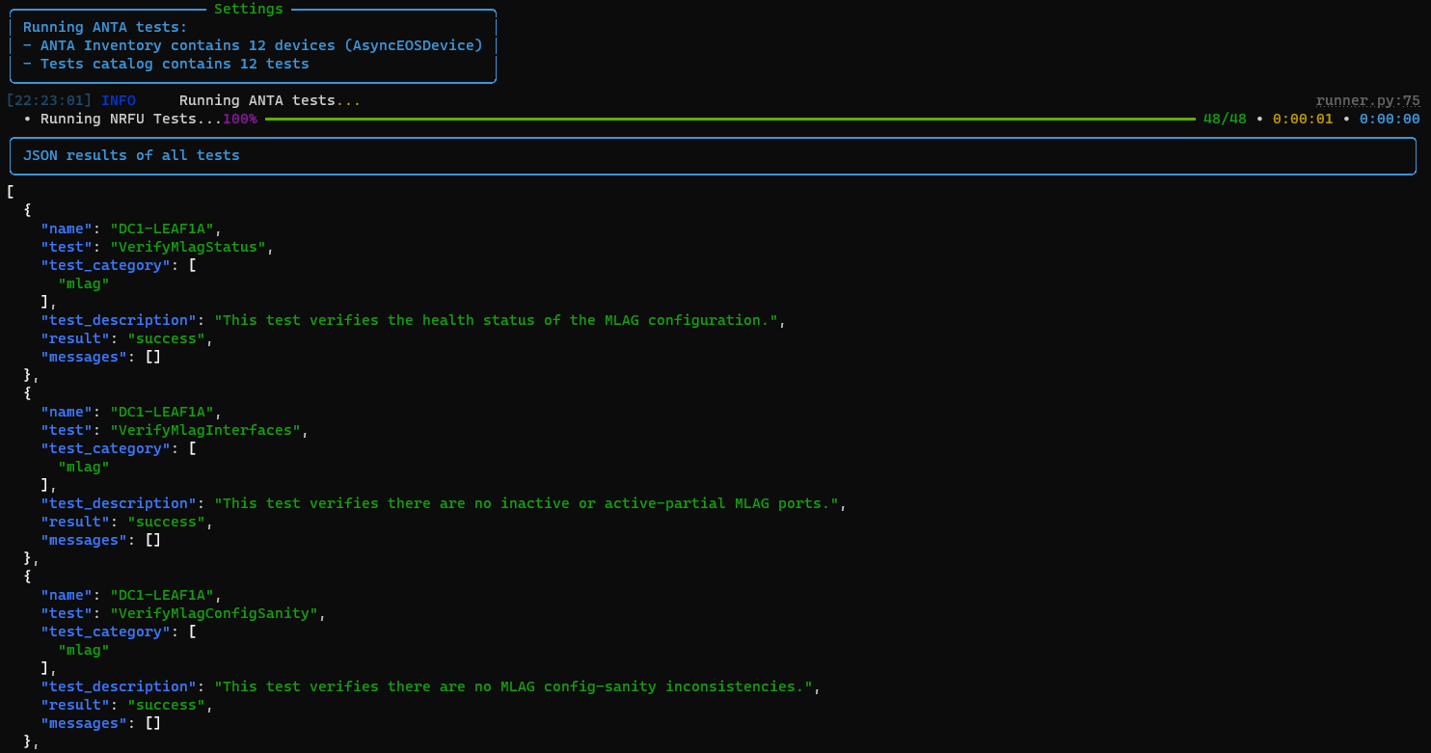Click the INFO log level label
The height and width of the screenshot is (753, 1431).
pos(119,100)
